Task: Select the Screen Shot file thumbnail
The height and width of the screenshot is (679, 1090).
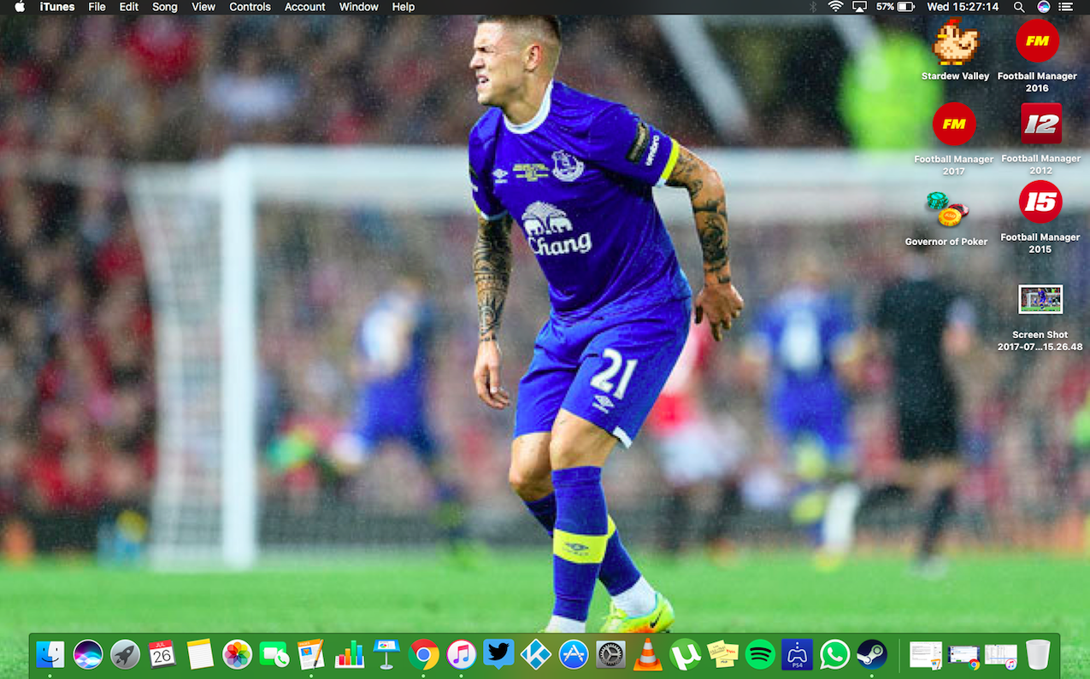Action: pyautogui.click(x=1040, y=300)
